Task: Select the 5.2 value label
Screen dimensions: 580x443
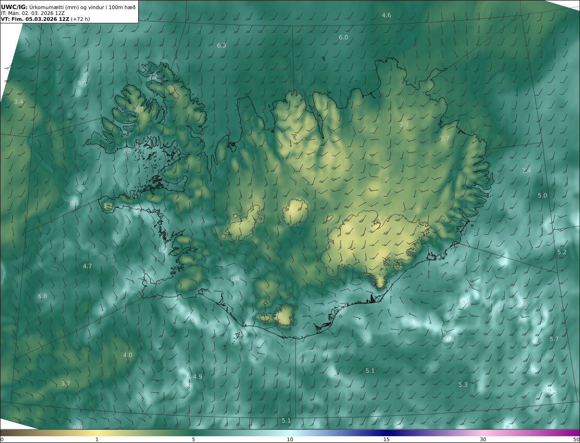Action: coord(562,252)
